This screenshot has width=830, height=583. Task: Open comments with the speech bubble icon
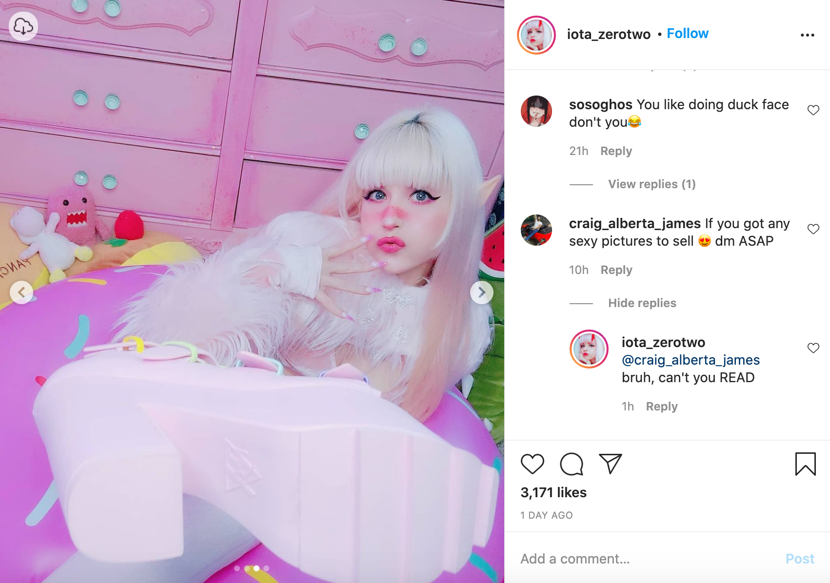coord(572,464)
